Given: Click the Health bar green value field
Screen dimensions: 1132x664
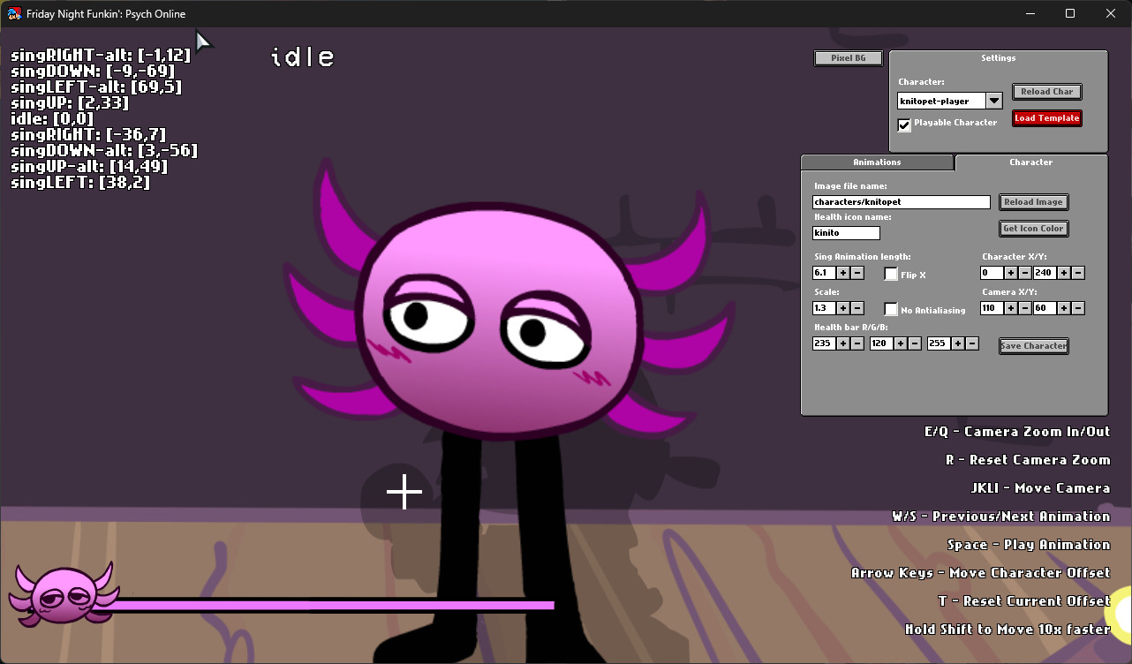Looking at the screenshot, I should pos(881,343).
